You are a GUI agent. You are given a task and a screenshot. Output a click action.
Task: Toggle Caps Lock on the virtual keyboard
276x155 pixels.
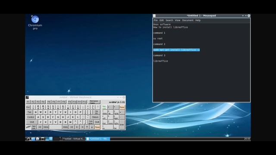[34, 127]
